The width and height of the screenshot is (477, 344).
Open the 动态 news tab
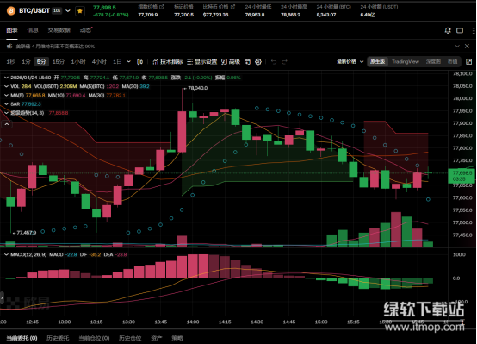pyautogui.click(x=85, y=30)
